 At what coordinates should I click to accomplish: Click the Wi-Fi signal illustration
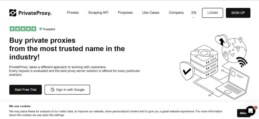pyautogui.click(x=242, y=62)
